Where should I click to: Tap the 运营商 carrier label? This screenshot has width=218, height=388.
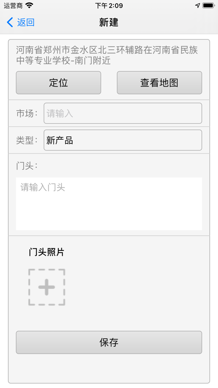13,5
